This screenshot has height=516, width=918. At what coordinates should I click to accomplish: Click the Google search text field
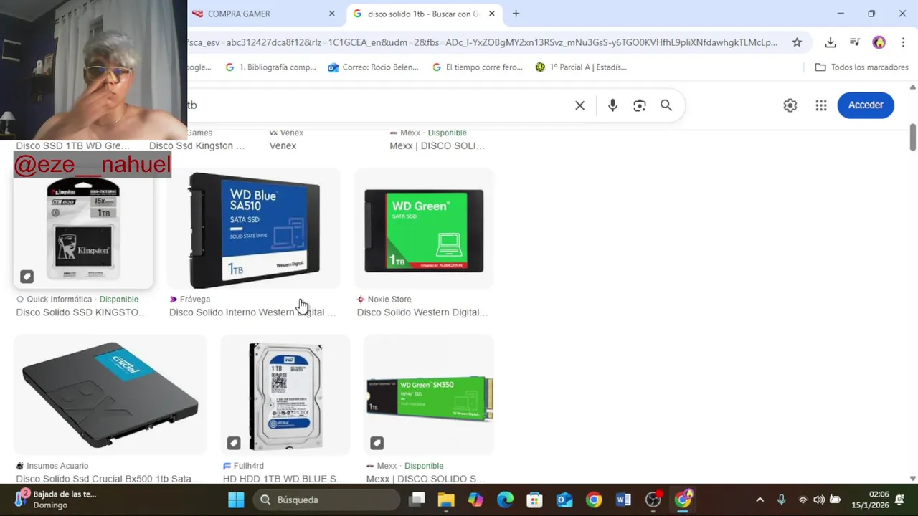point(377,105)
